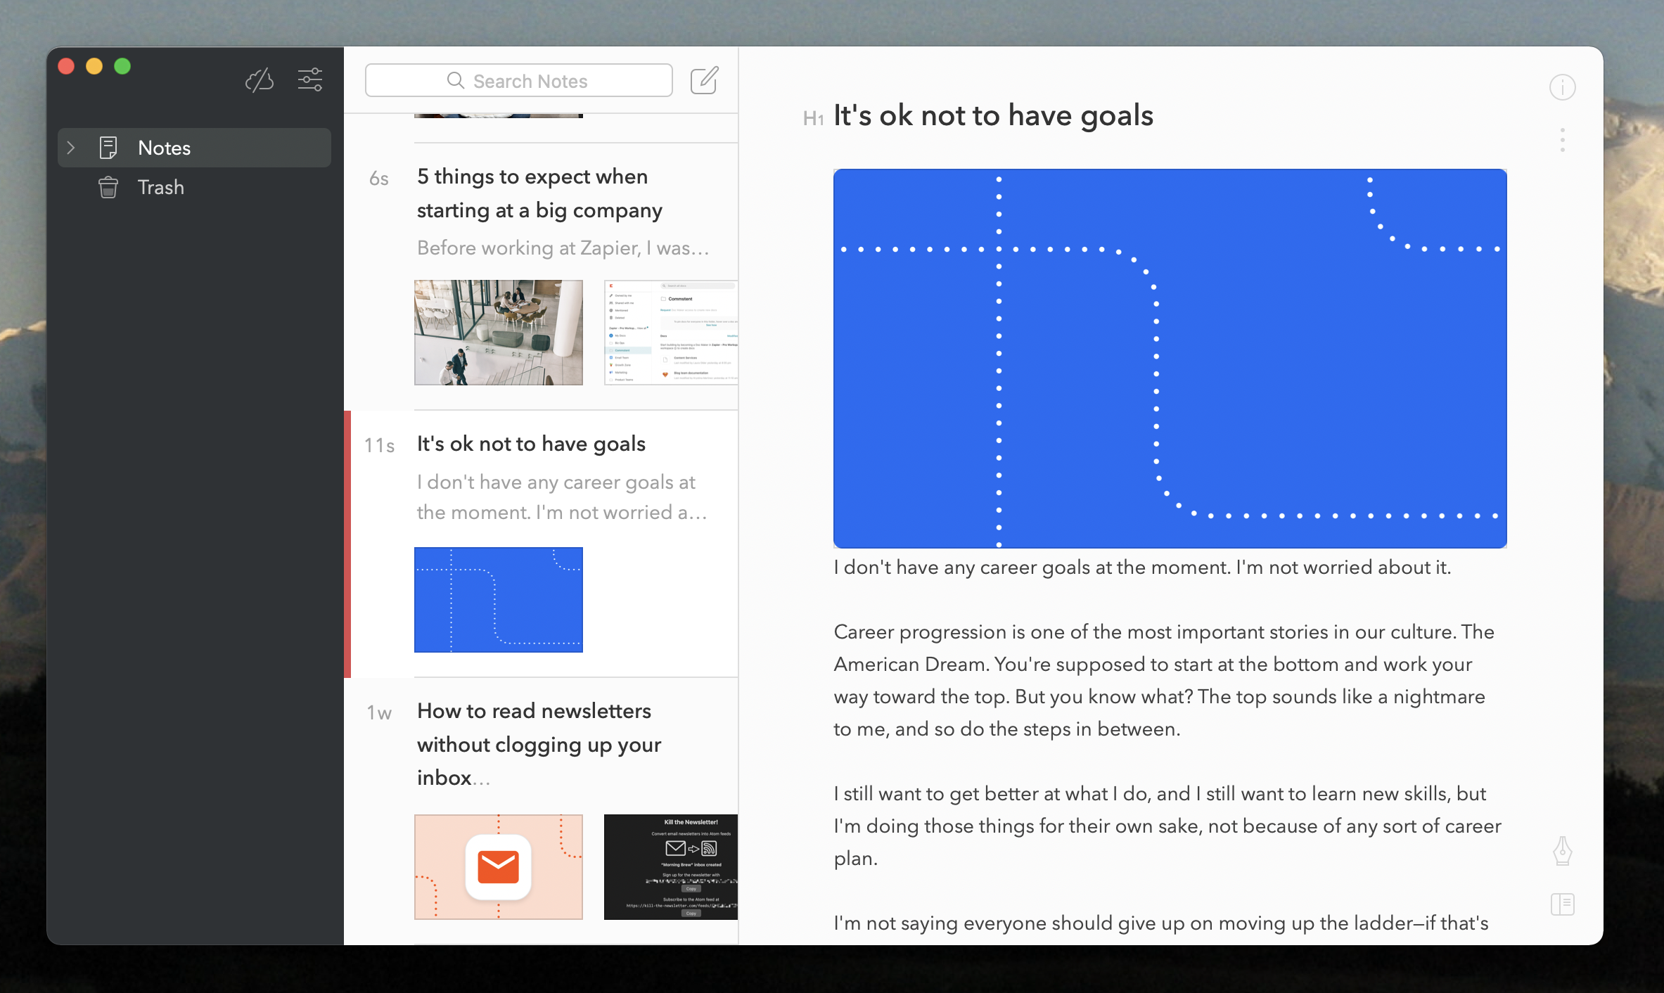Click the compose new note icon
Viewport: 1664px width, 993px height.
pos(705,80)
